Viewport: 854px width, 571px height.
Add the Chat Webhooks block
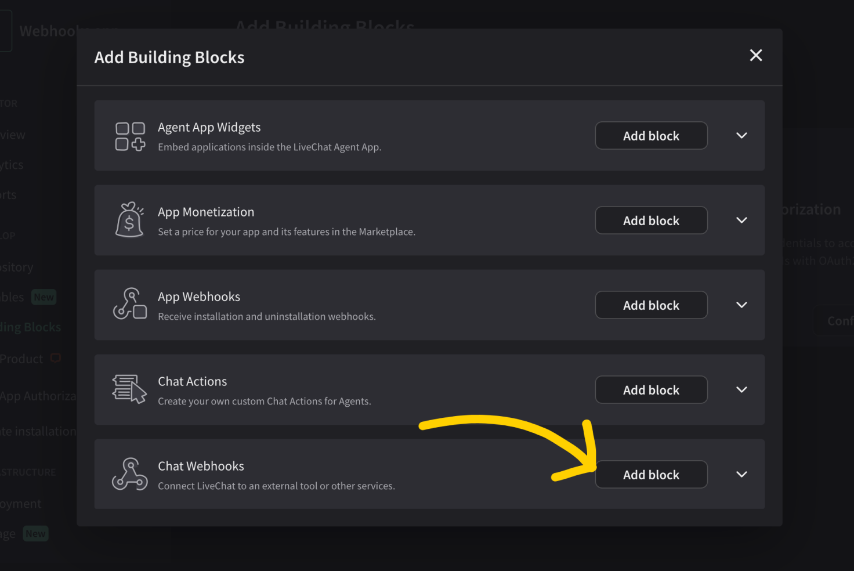pos(652,475)
